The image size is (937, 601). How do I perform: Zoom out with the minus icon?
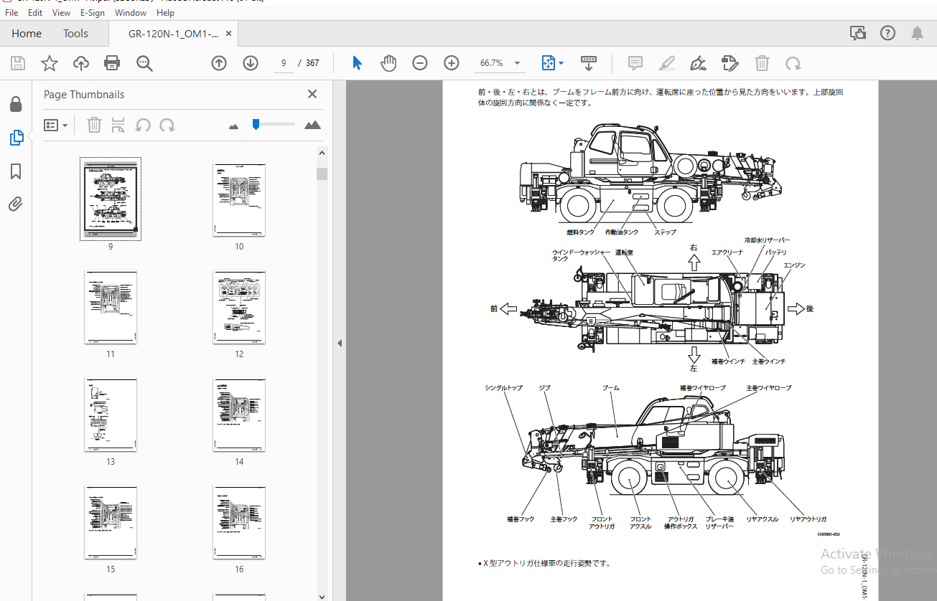420,63
